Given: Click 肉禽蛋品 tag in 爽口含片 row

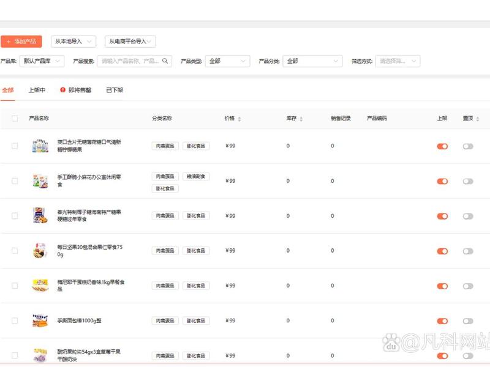Looking at the screenshot, I should pos(165,146).
